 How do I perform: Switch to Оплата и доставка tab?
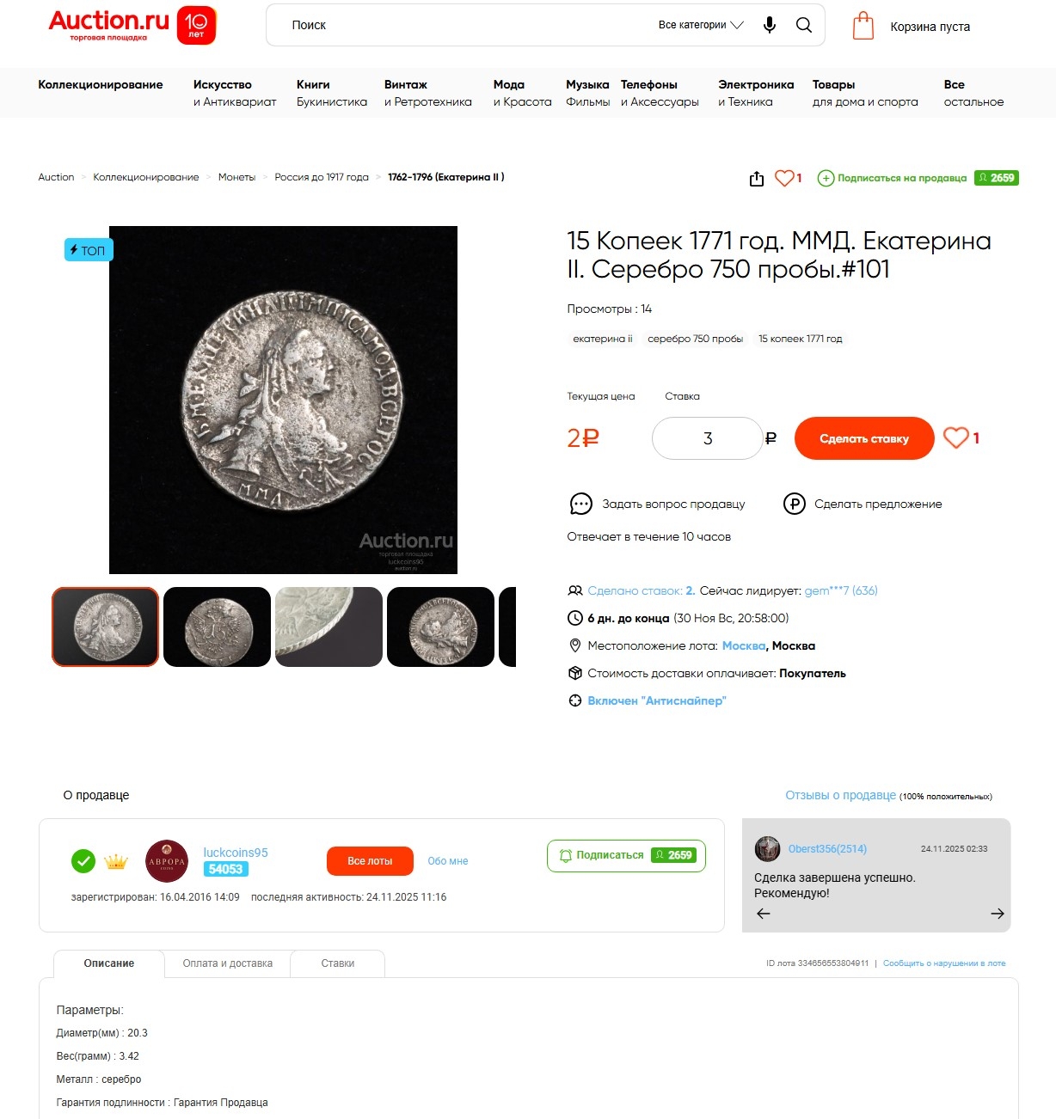(x=227, y=963)
